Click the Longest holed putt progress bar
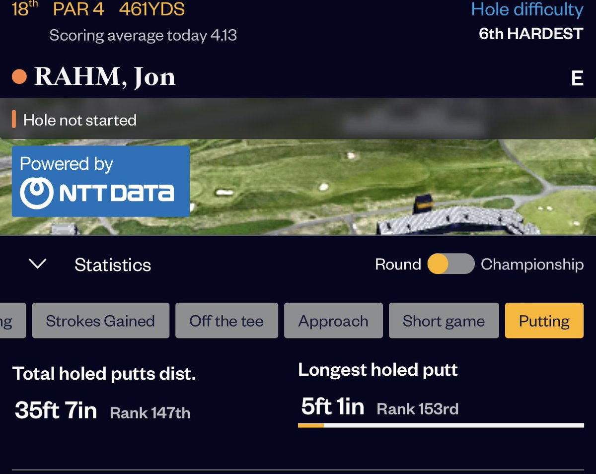Image resolution: width=596 pixels, height=474 pixels. pos(441,425)
